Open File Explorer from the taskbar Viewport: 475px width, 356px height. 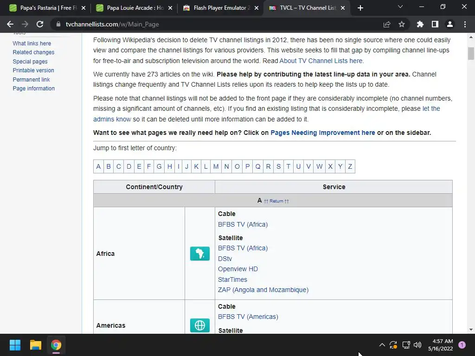point(35,345)
